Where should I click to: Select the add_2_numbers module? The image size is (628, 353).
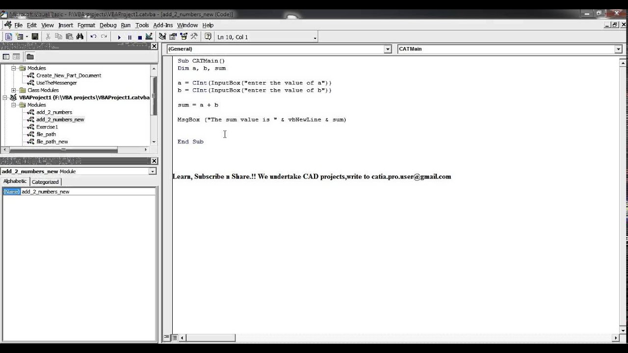pyautogui.click(x=54, y=112)
